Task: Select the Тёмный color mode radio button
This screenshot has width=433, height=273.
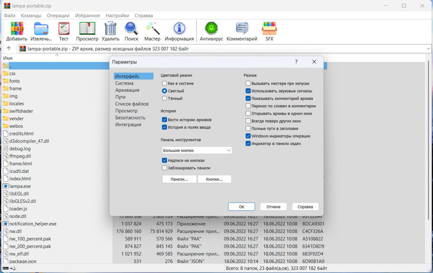Action: (164, 98)
